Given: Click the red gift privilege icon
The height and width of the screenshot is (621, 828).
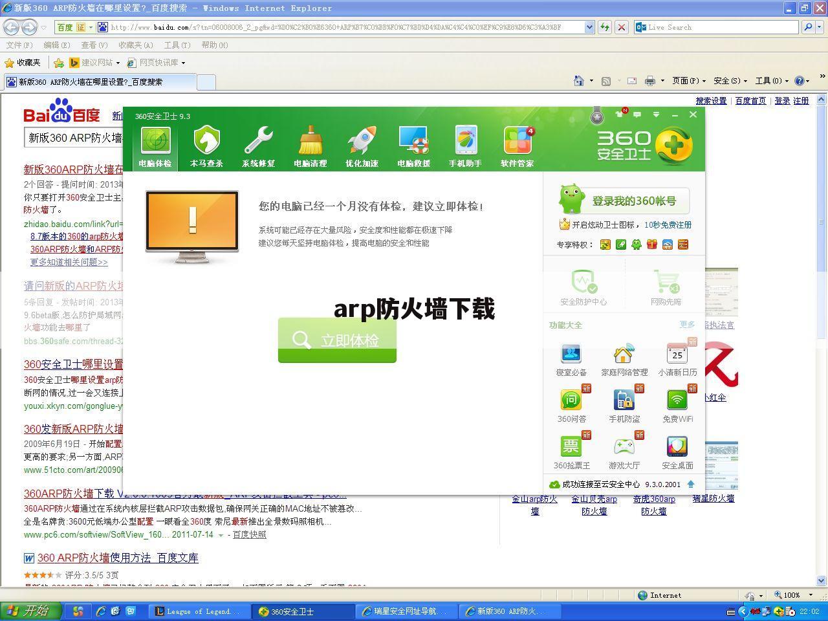Looking at the screenshot, I should click(x=651, y=245).
